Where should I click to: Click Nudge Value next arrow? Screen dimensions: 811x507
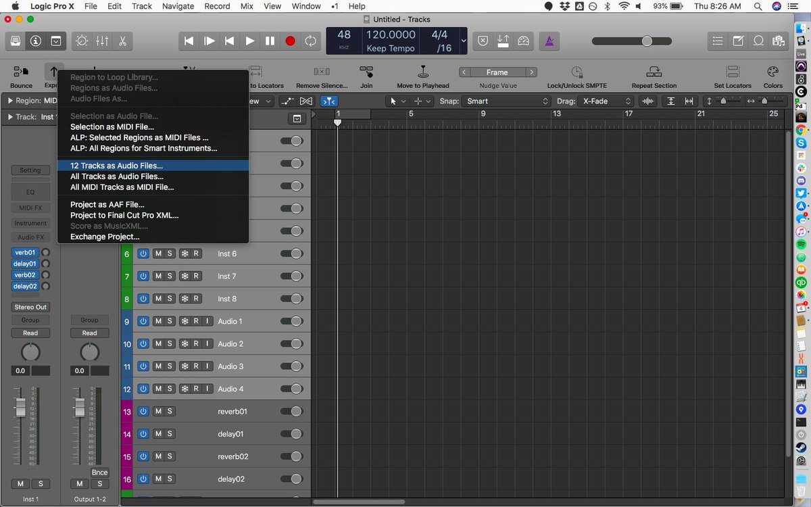pyautogui.click(x=532, y=72)
